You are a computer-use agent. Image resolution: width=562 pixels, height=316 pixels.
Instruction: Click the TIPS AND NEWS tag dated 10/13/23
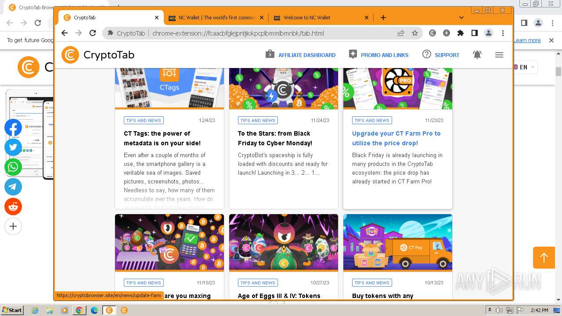[372, 283]
